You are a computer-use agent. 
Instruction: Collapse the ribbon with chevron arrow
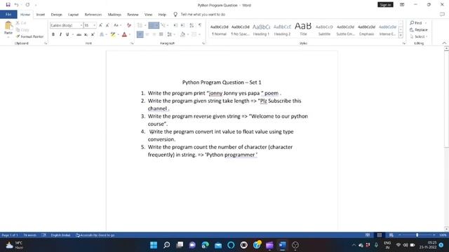(x=444, y=43)
